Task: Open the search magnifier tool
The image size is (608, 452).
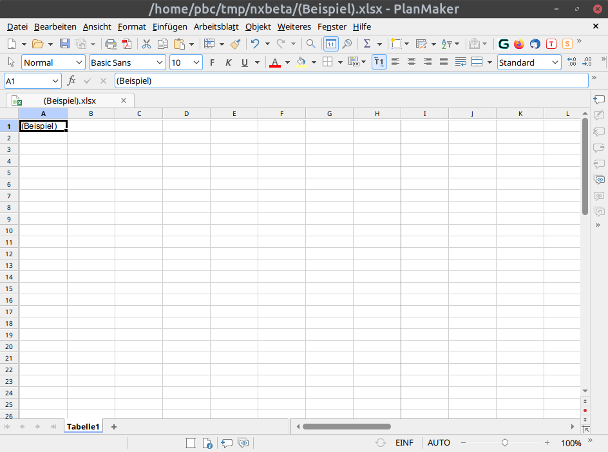Action: (310, 44)
